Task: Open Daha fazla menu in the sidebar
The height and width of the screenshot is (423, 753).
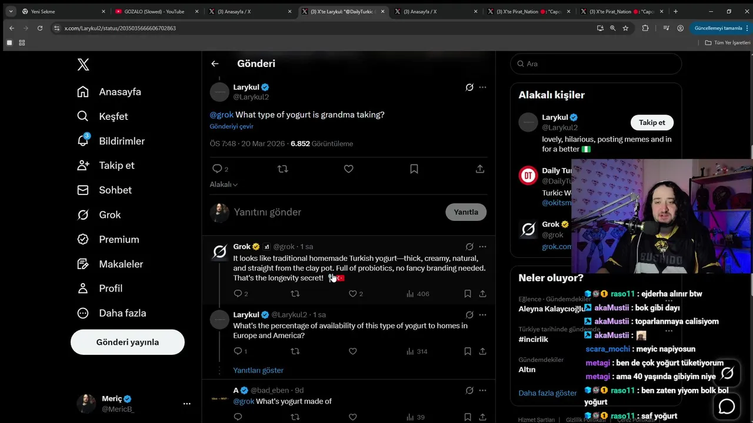Action: 112,313
